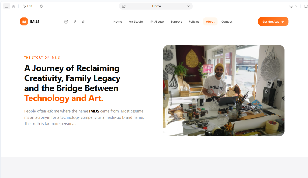Open the Contact nav link
This screenshot has height=178, width=308.
(x=227, y=22)
